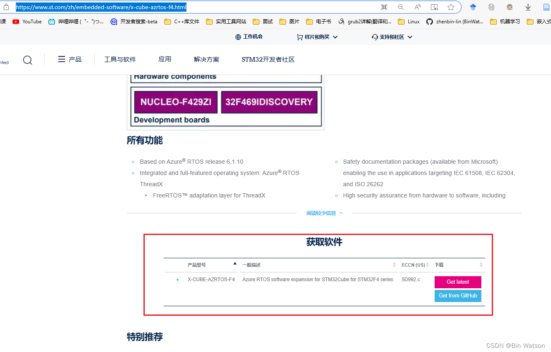Click the 32F469IDISCOVERY board block in diagram
551x352 pixels.
click(269, 102)
